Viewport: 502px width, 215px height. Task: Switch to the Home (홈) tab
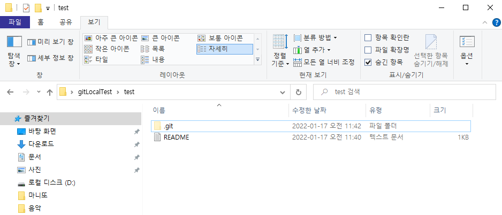tap(41, 22)
